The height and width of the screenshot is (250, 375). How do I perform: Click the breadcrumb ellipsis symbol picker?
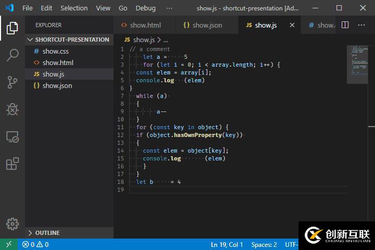tap(166, 40)
